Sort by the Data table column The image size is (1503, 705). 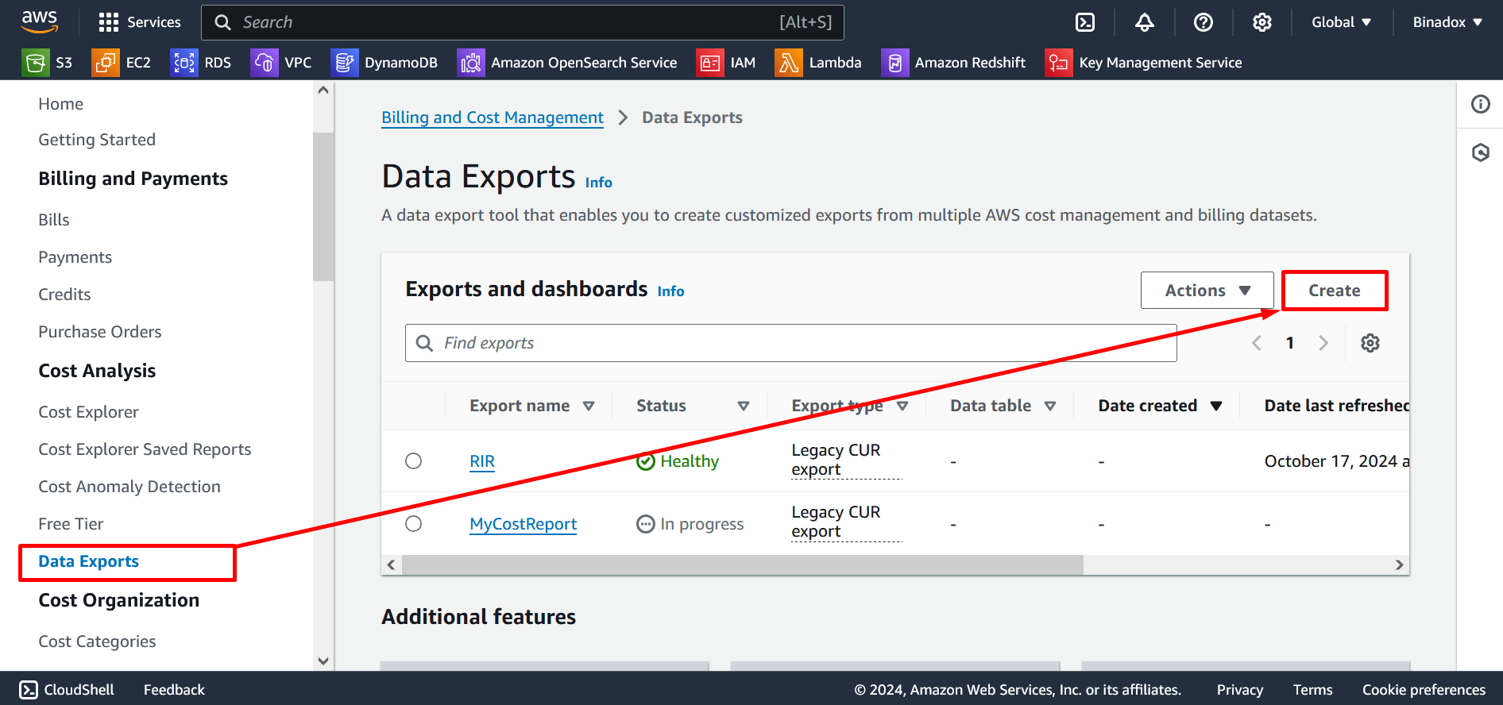click(1003, 406)
